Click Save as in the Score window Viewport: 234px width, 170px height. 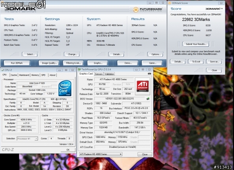pyautogui.click(x=214, y=62)
